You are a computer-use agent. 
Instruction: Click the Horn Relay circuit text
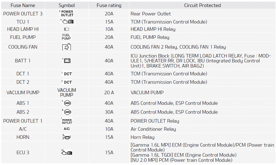click(142, 137)
